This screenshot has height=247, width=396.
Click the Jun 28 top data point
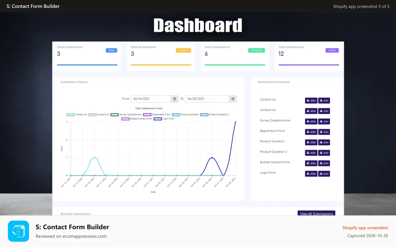coord(236,122)
